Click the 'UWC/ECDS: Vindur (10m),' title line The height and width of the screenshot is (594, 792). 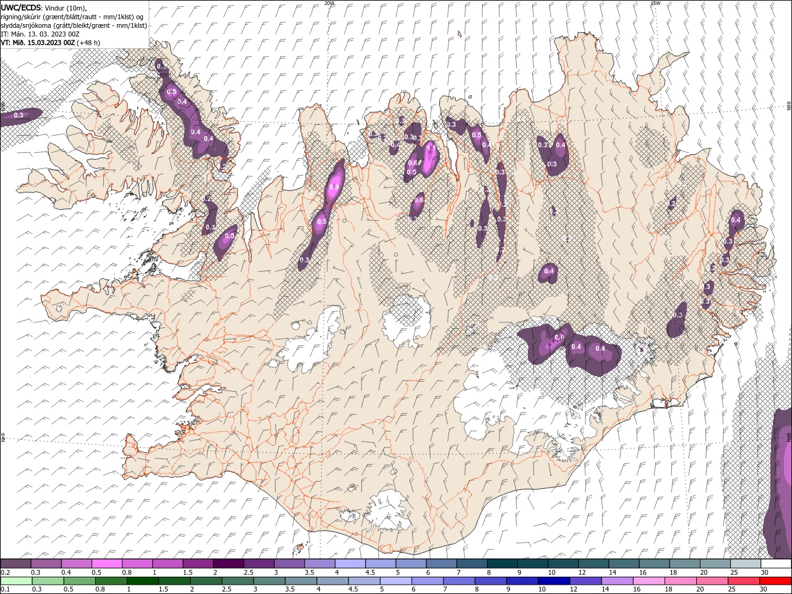44,7
